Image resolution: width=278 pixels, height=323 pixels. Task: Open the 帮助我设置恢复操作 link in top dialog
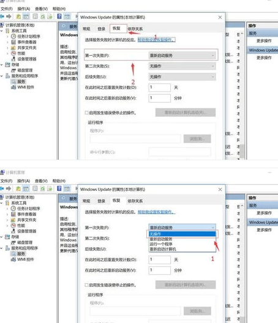pyautogui.click(x=156, y=40)
